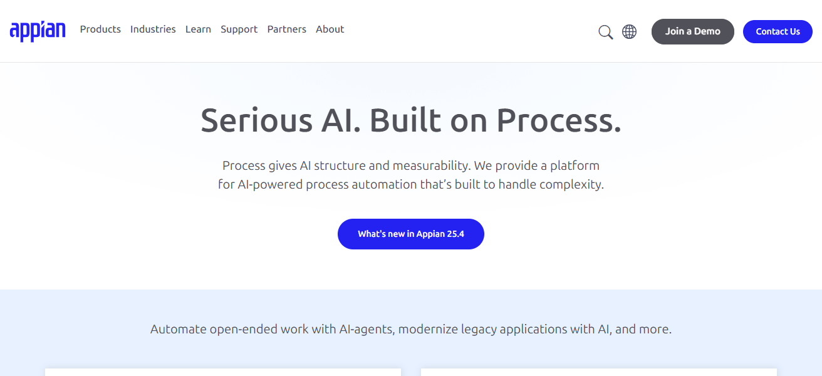Screen dimensions: 822x376
Task: Open search with the magnifier icon
Action: point(605,32)
